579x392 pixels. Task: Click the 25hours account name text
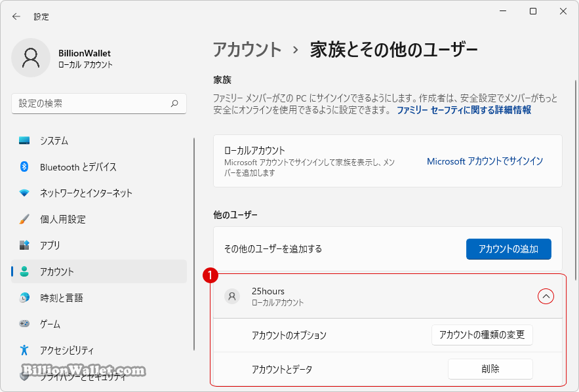268,291
